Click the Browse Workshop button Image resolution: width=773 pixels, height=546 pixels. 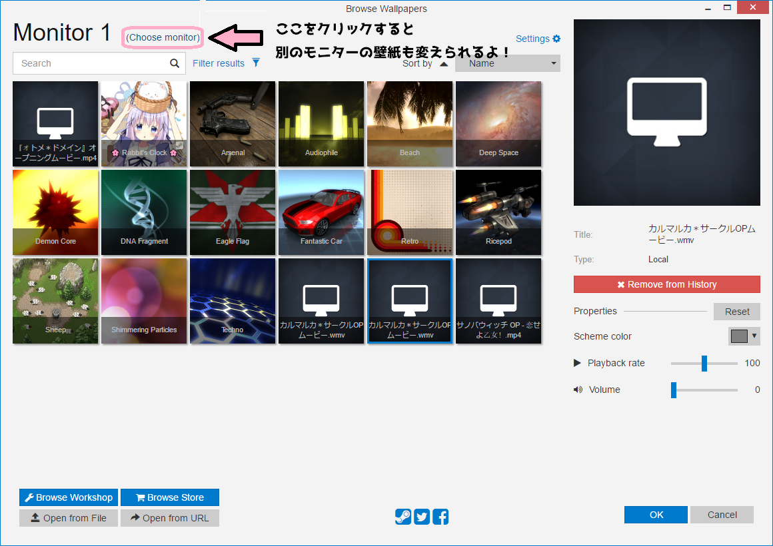coord(69,497)
